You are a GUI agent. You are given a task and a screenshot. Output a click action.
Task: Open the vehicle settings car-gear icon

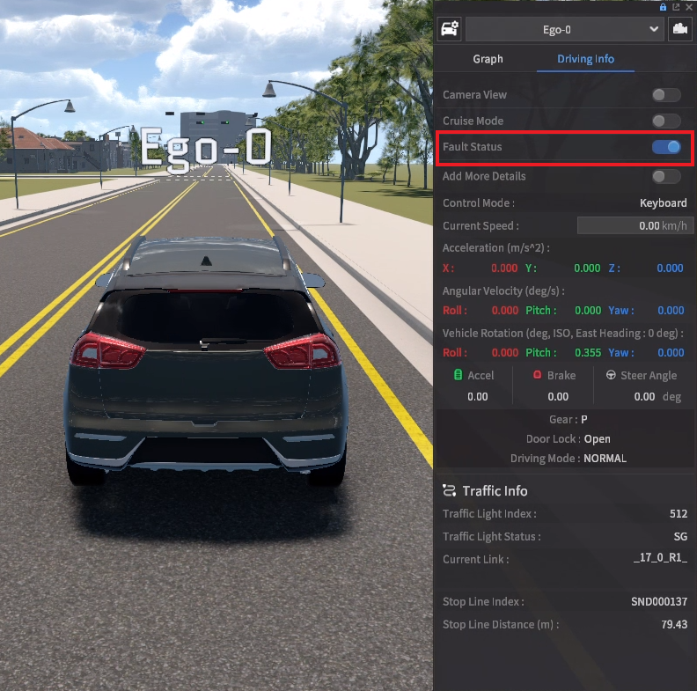click(449, 29)
